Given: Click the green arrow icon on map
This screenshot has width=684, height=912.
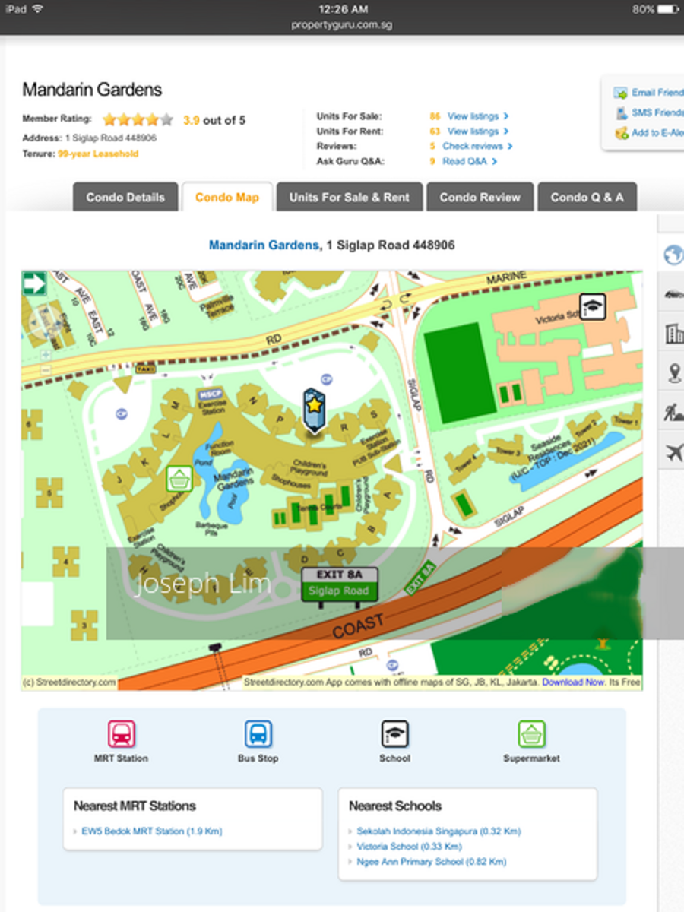Looking at the screenshot, I should coord(34,283).
